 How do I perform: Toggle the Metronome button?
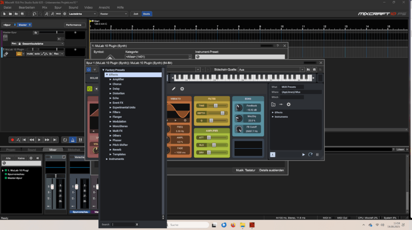73,140
